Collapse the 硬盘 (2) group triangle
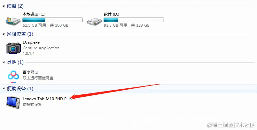 [x=4, y=6]
